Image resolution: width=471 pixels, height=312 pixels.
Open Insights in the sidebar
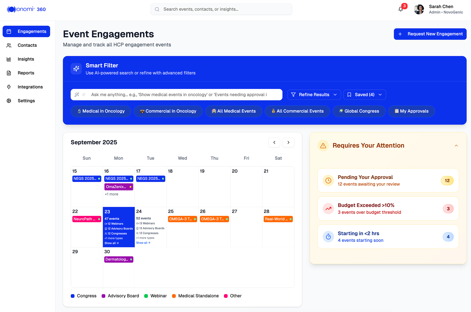click(26, 59)
